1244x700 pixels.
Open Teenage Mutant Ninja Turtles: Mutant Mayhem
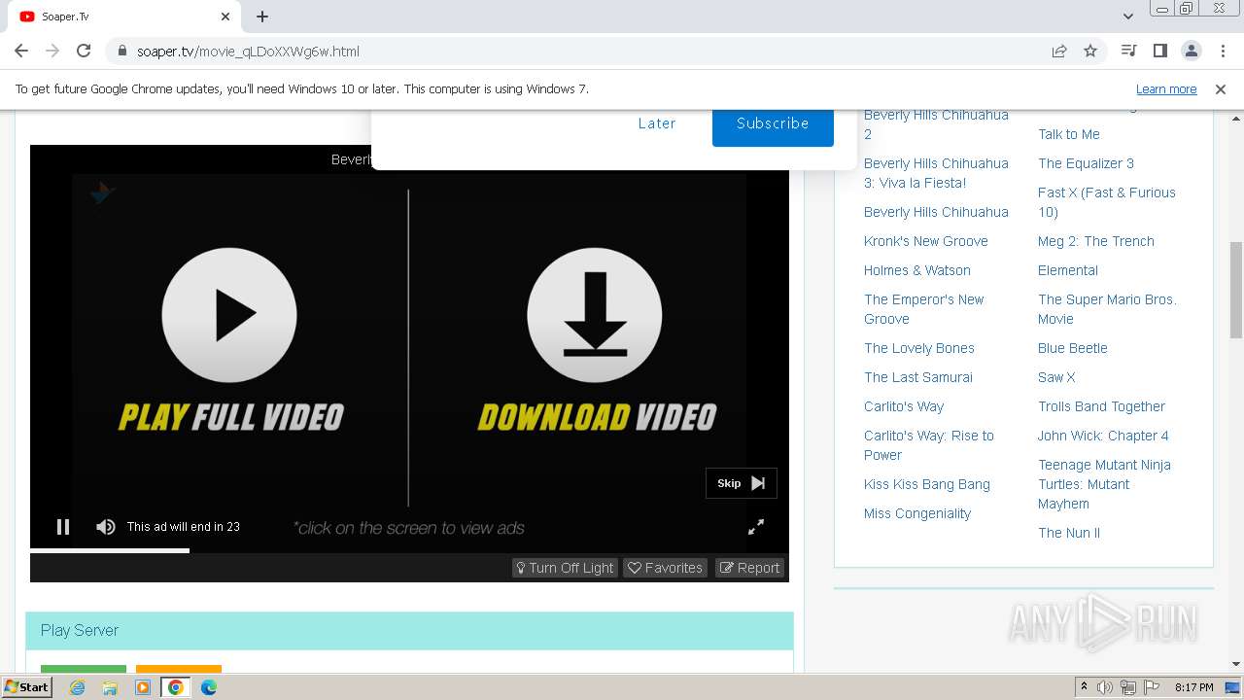1104,484
